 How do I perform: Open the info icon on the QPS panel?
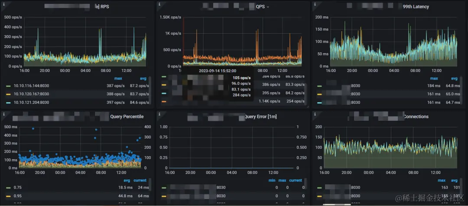point(159,4)
